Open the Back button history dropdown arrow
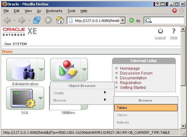Screen dimensions: 187x137 [14, 20]
